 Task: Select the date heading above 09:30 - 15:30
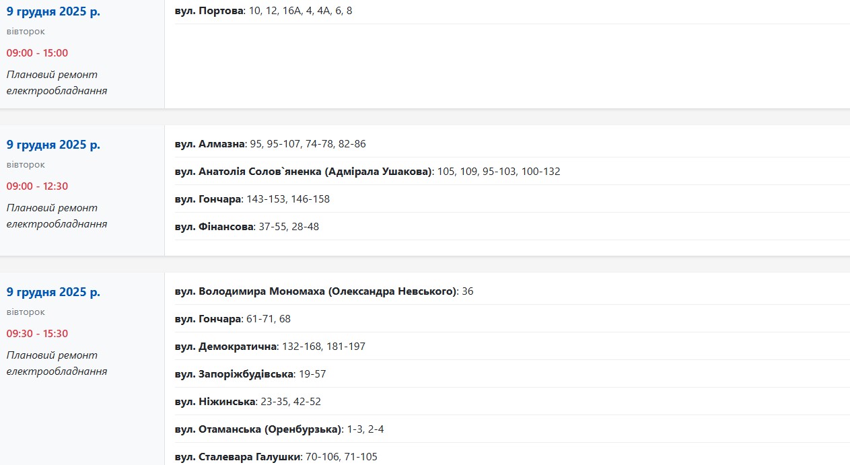point(53,292)
